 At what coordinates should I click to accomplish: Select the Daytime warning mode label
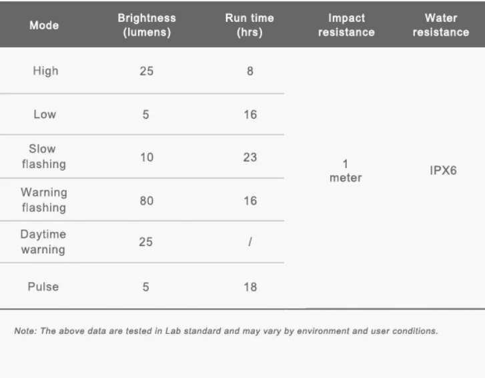(45, 243)
